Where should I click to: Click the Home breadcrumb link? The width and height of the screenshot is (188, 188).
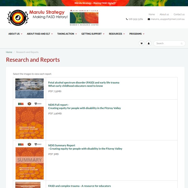point(9,52)
